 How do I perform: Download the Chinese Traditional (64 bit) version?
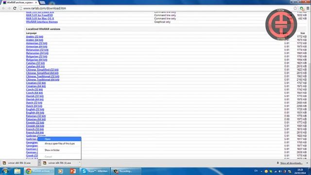[43, 80]
